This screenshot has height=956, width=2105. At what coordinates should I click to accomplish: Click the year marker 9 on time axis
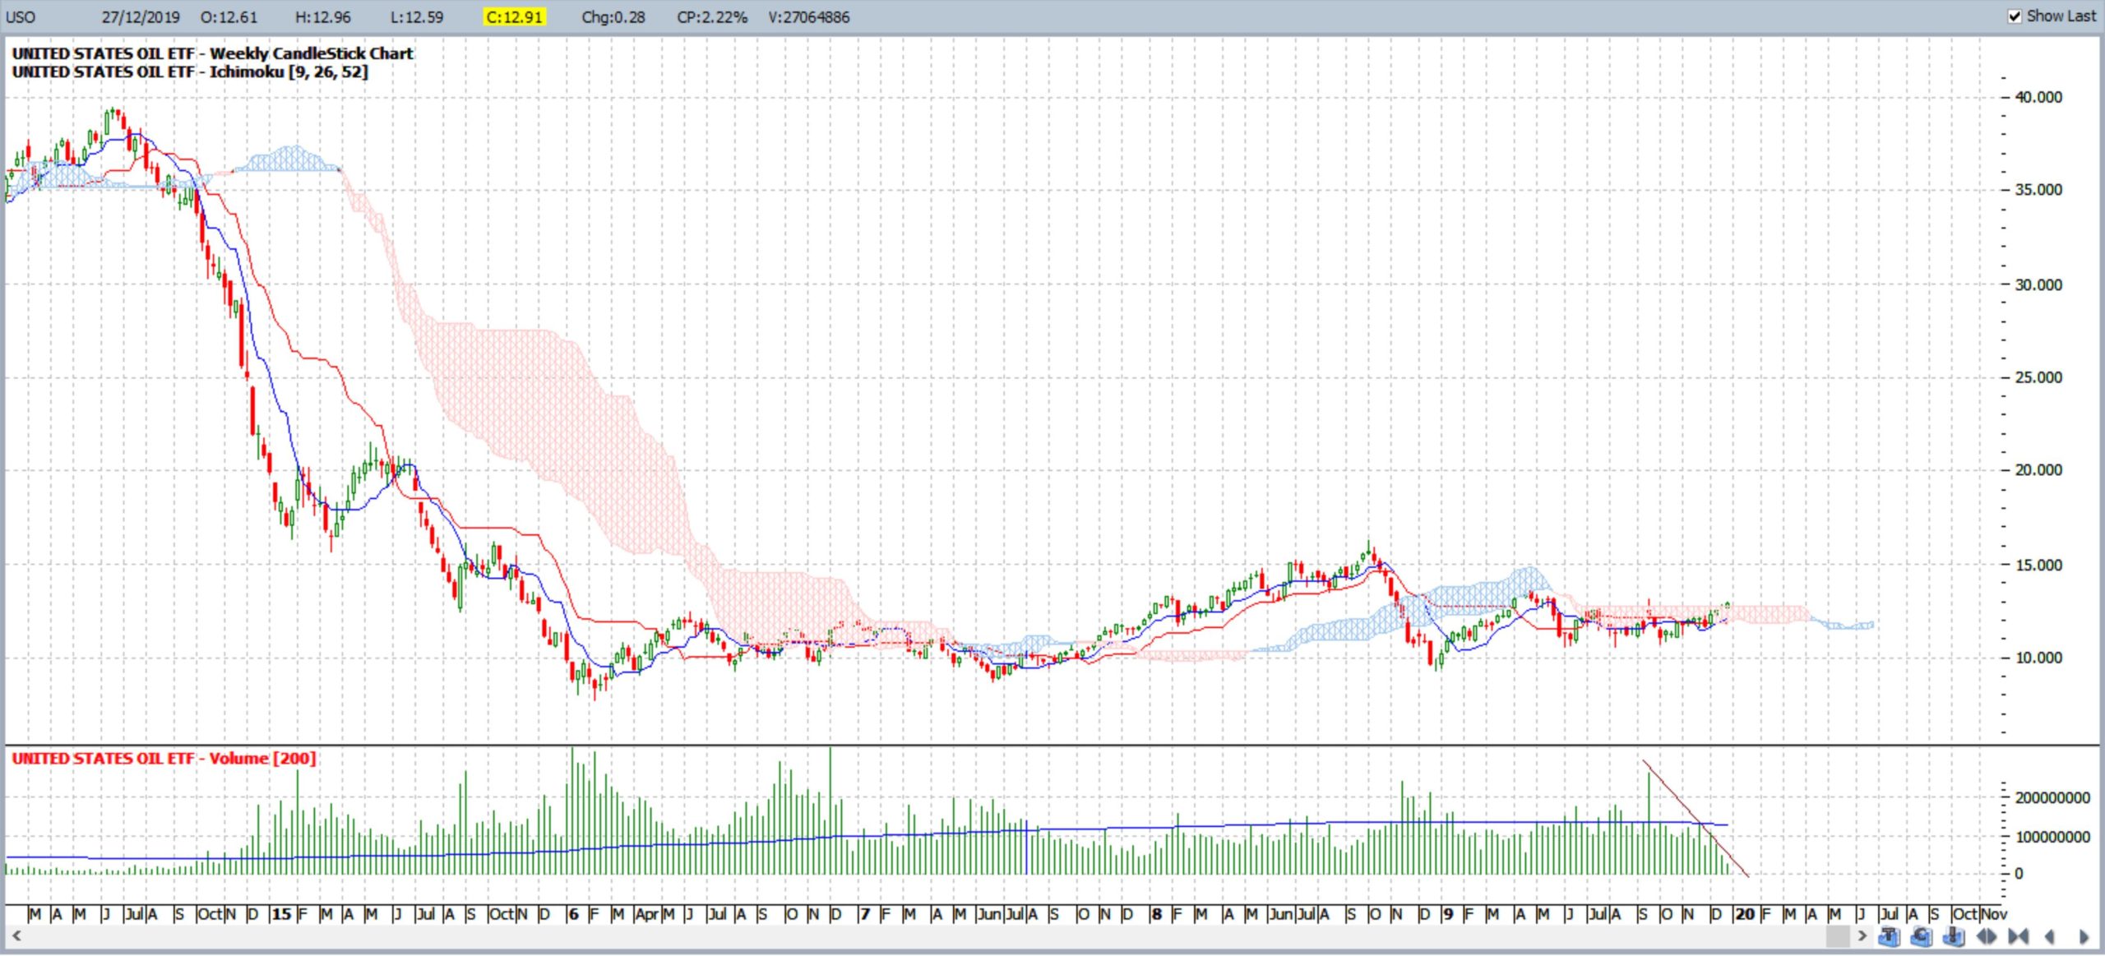pos(1448,914)
